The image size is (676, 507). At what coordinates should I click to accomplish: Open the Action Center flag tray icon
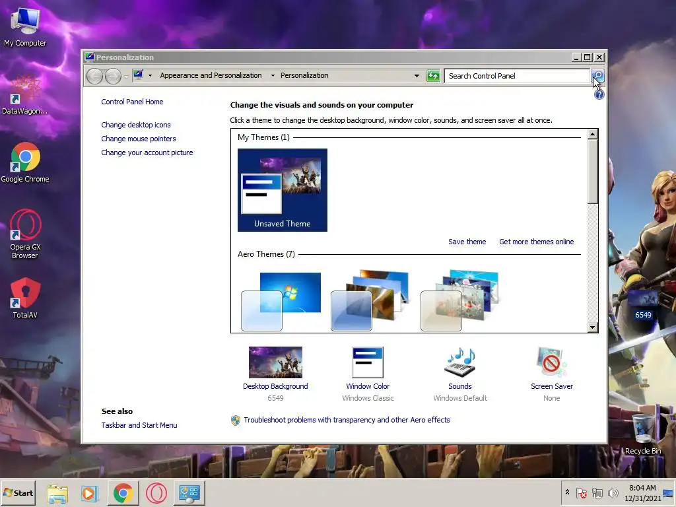coord(581,492)
